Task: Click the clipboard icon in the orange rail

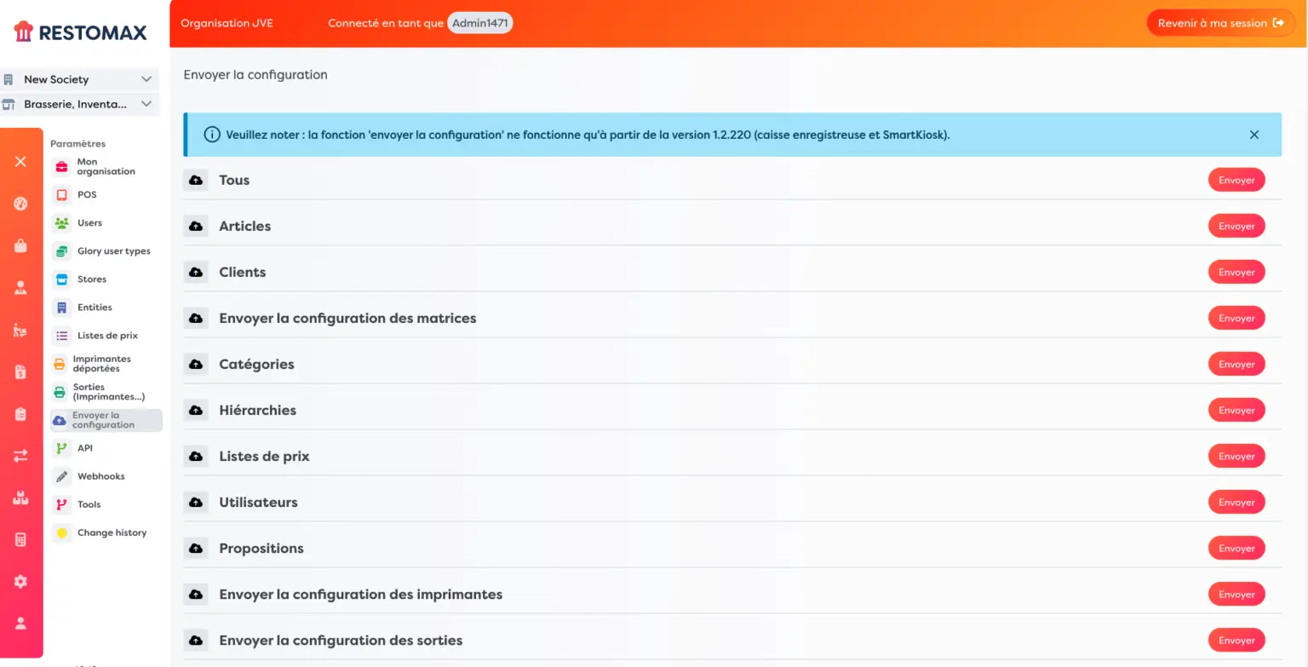Action: (x=20, y=414)
